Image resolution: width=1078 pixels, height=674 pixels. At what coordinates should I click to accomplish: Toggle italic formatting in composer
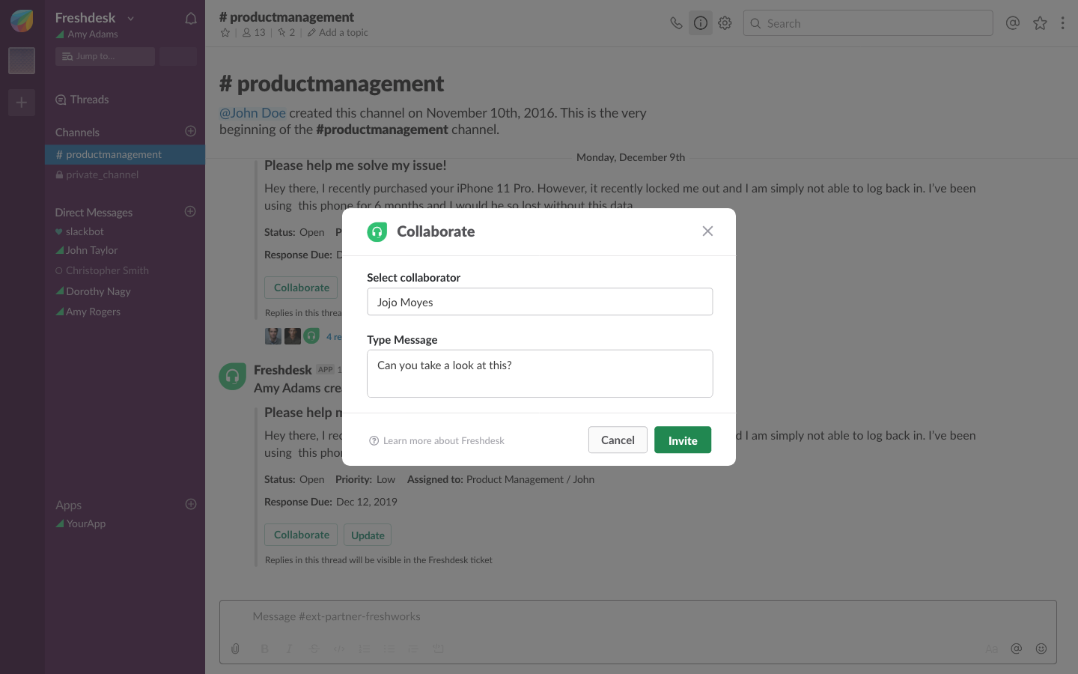tap(289, 649)
